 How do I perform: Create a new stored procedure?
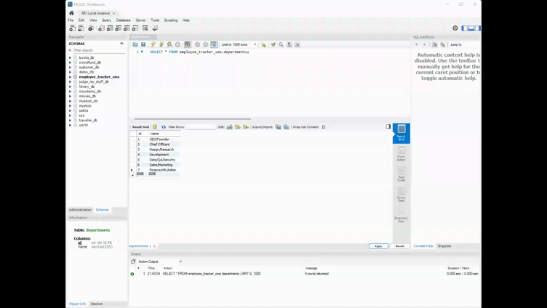[x=127, y=28]
